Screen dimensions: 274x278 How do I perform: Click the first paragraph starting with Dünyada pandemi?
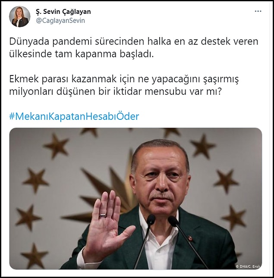point(134,48)
